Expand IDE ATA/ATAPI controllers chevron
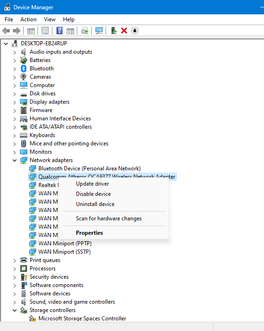The height and width of the screenshot is (331, 264). point(14,127)
